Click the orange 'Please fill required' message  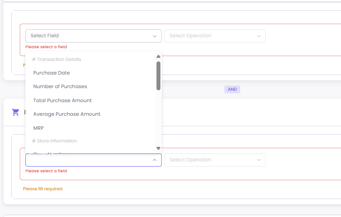click(x=43, y=189)
